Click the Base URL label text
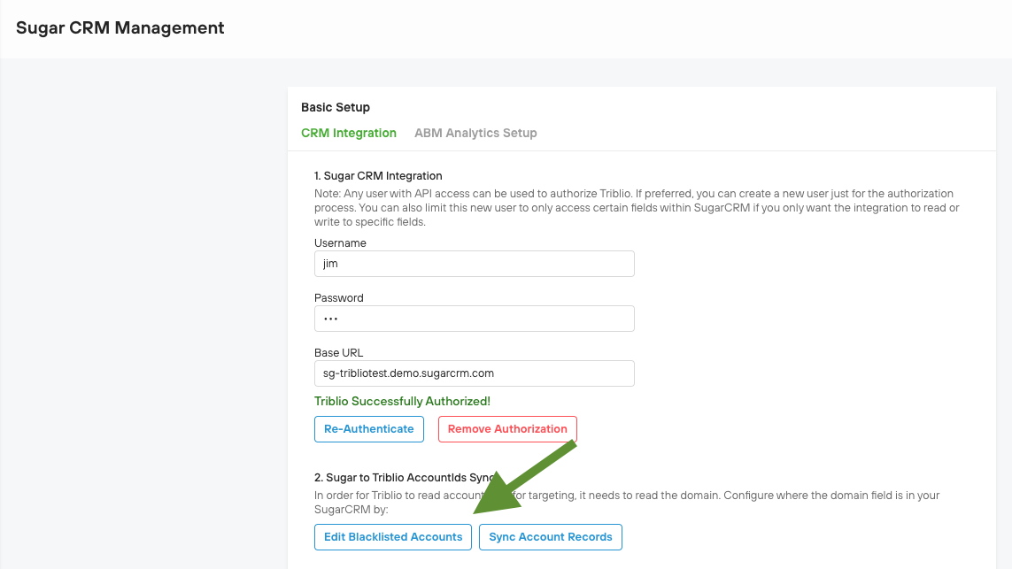This screenshot has width=1012, height=569. [339, 353]
